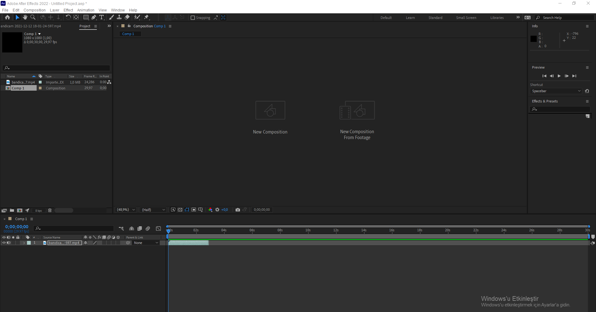Viewport: 596px width, 312px height.
Task: Take a snapshot with the camera icon
Action: click(238, 210)
